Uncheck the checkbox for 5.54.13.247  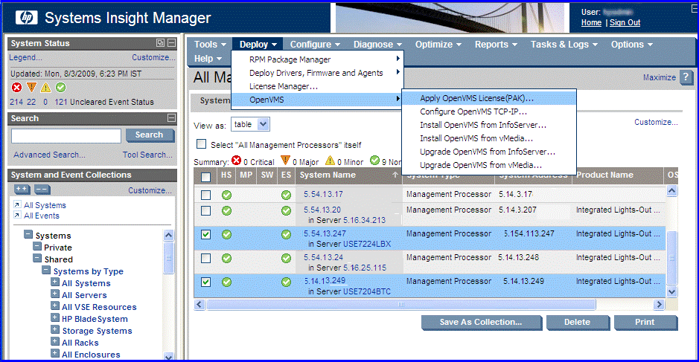[x=205, y=234]
